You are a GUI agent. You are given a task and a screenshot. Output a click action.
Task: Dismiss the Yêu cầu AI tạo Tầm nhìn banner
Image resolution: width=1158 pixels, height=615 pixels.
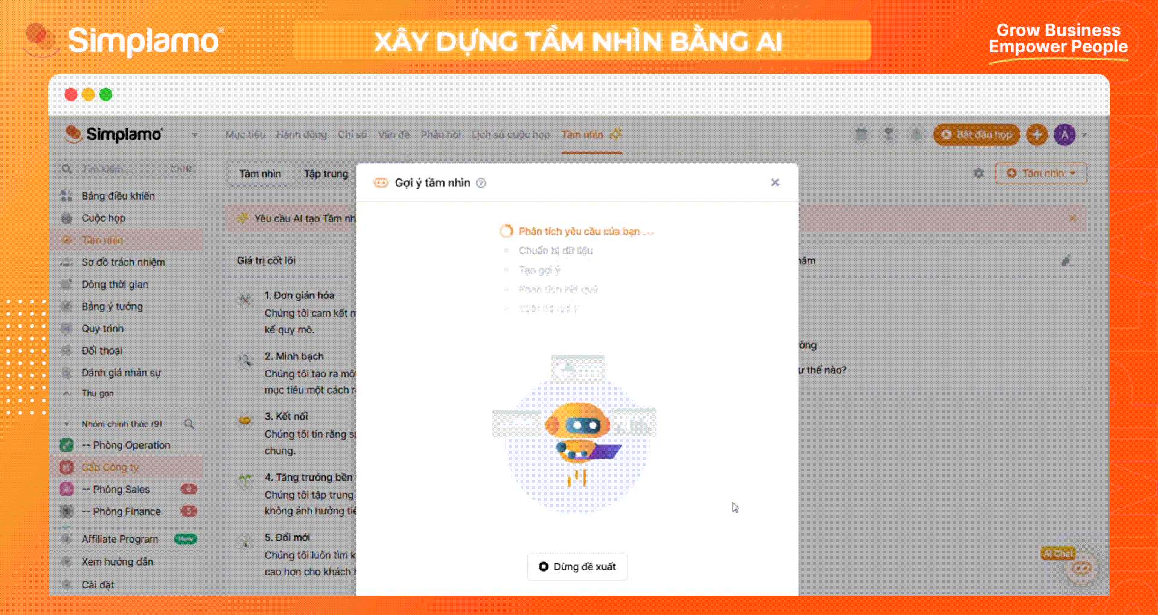[1072, 218]
